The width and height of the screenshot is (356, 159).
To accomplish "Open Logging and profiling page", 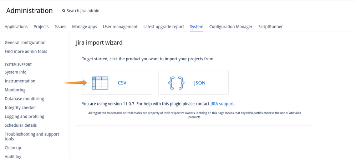I will 25,116.
